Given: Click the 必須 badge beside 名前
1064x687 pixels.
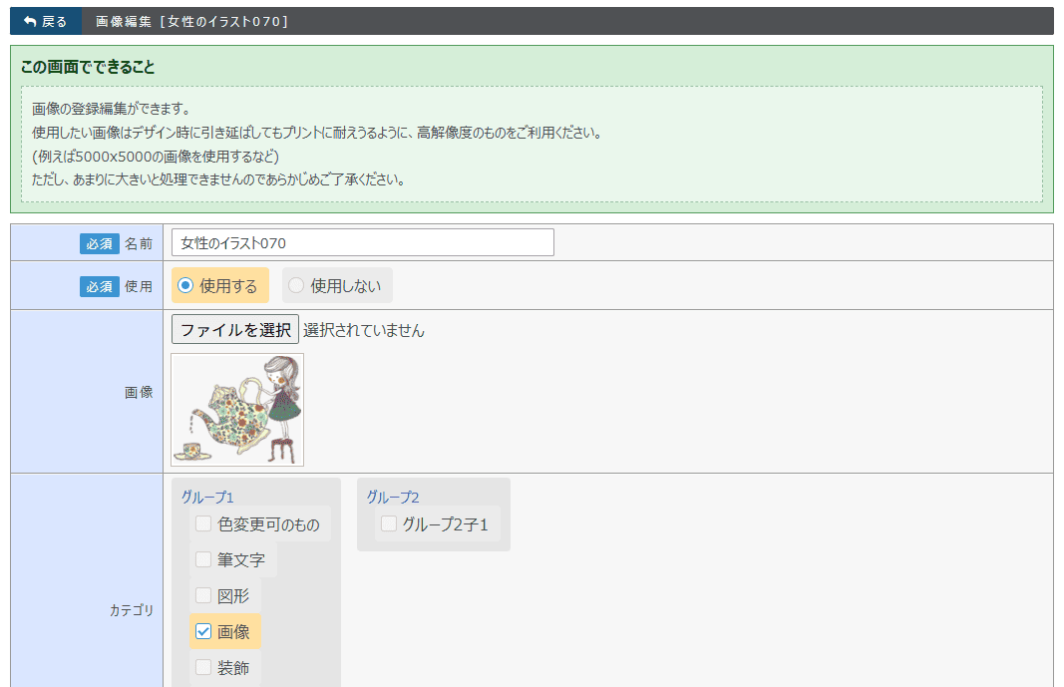Looking at the screenshot, I should coord(100,243).
